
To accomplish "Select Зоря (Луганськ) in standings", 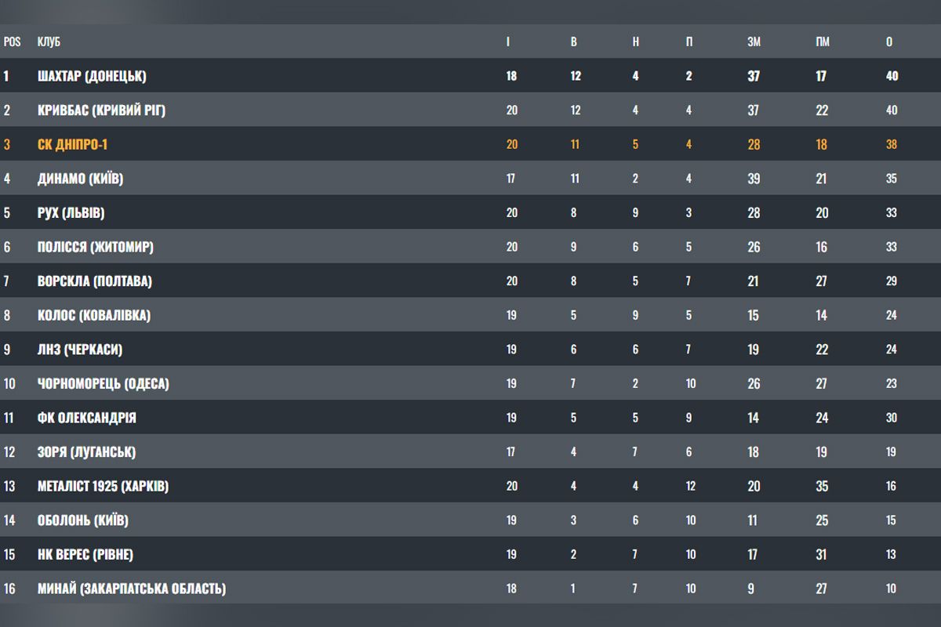I will [86, 452].
